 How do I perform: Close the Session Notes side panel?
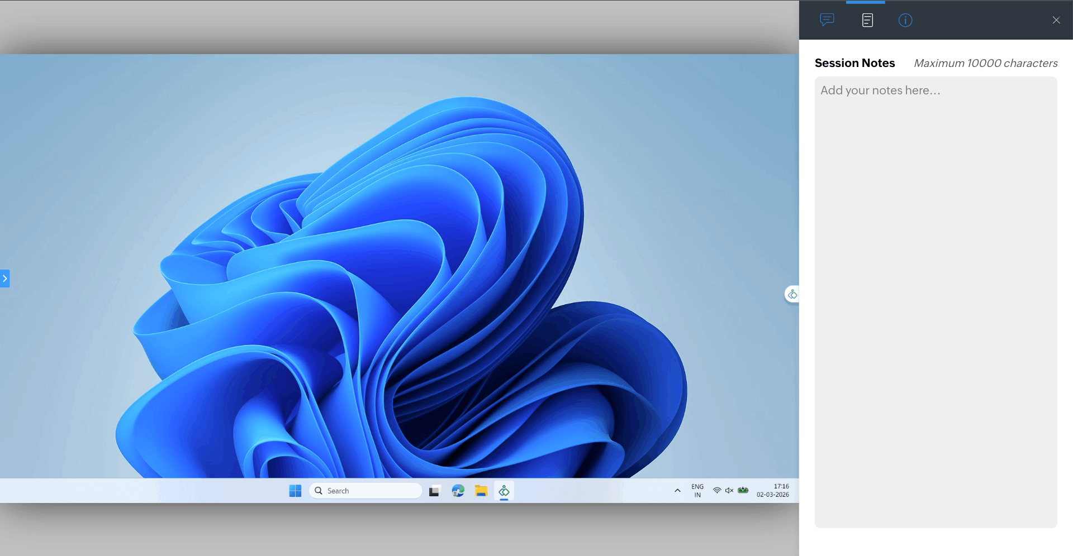click(x=1056, y=20)
